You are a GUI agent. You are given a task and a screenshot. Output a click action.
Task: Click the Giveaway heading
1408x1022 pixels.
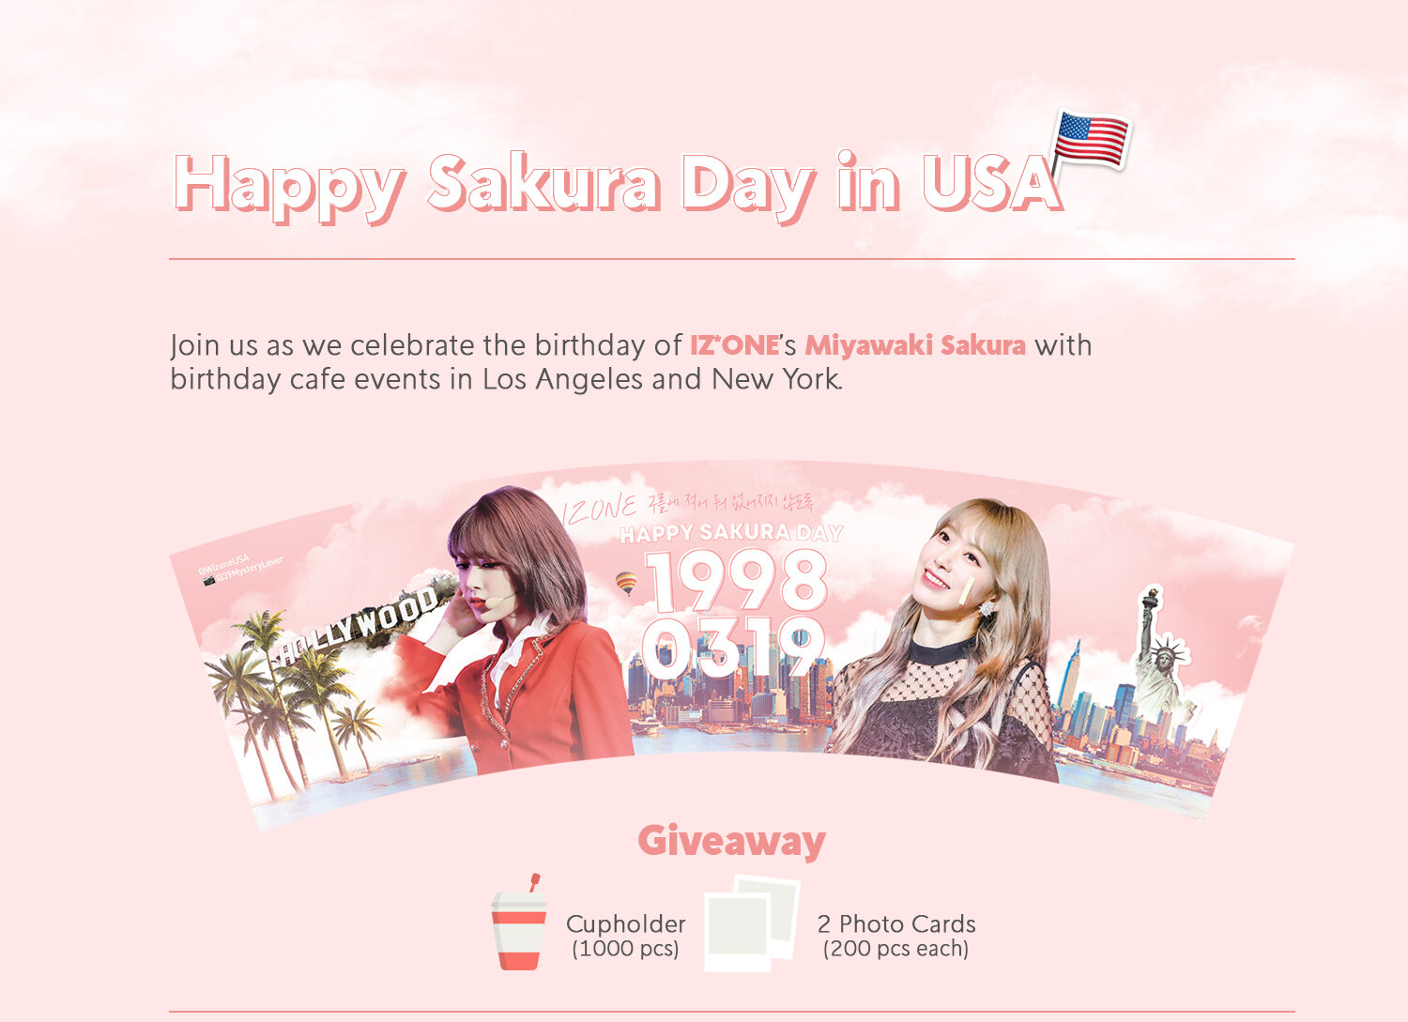point(731,841)
